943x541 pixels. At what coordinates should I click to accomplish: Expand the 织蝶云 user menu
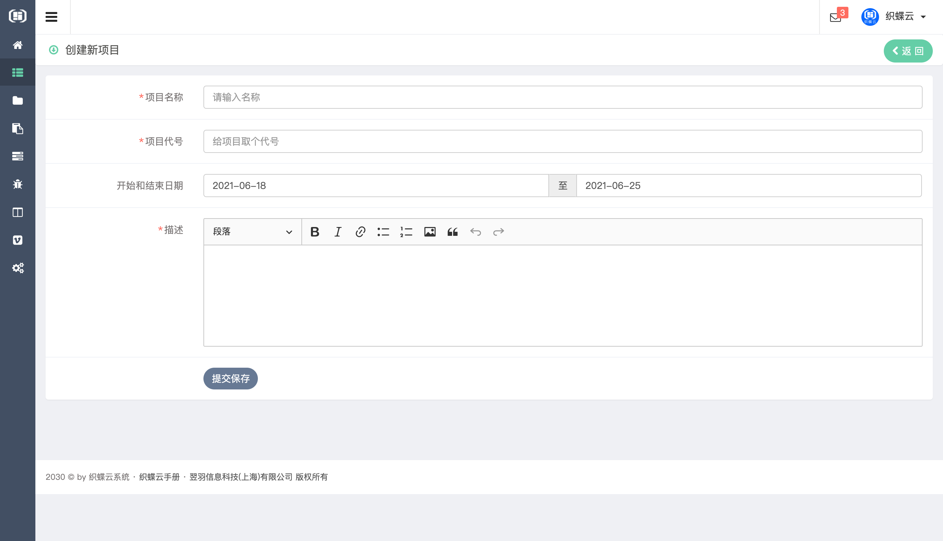[899, 16]
